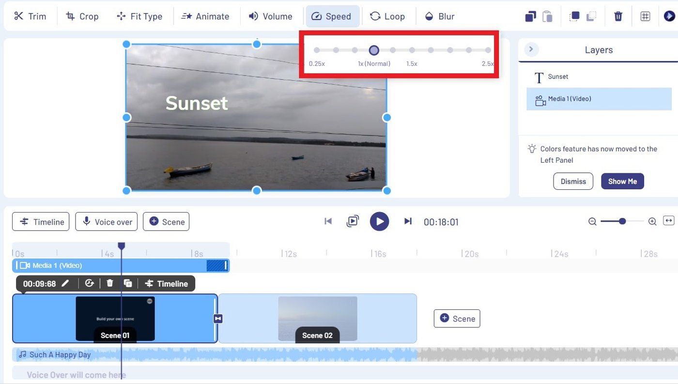
Task: Open the Animate options
Action: [206, 16]
